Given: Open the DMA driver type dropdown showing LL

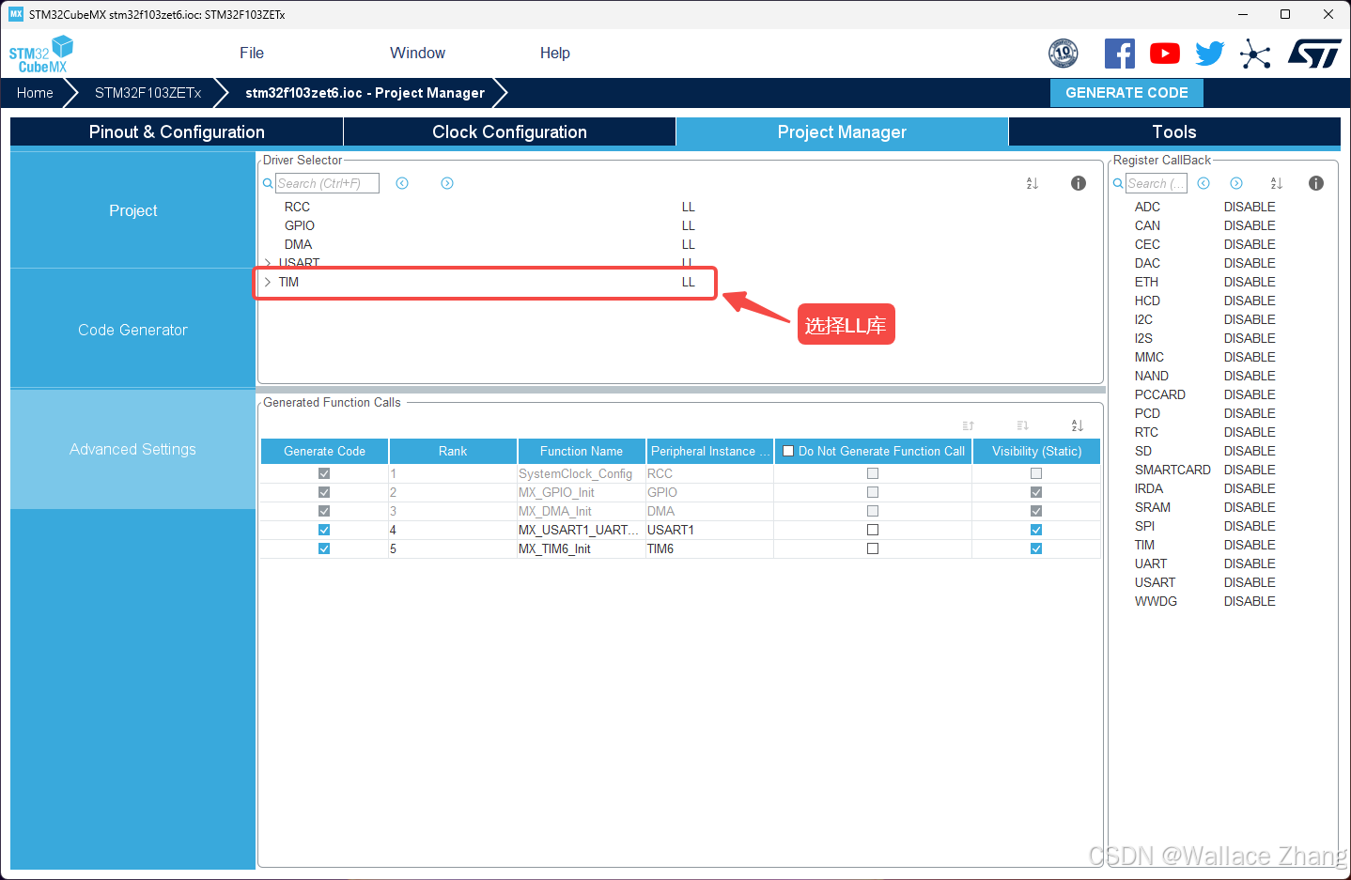Looking at the screenshot, I should (x=689, y=244).
